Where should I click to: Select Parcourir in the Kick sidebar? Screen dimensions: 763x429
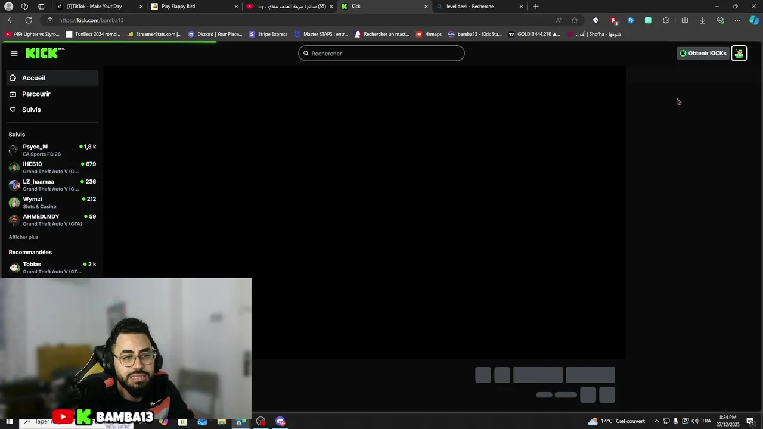[x=52, y=94]
